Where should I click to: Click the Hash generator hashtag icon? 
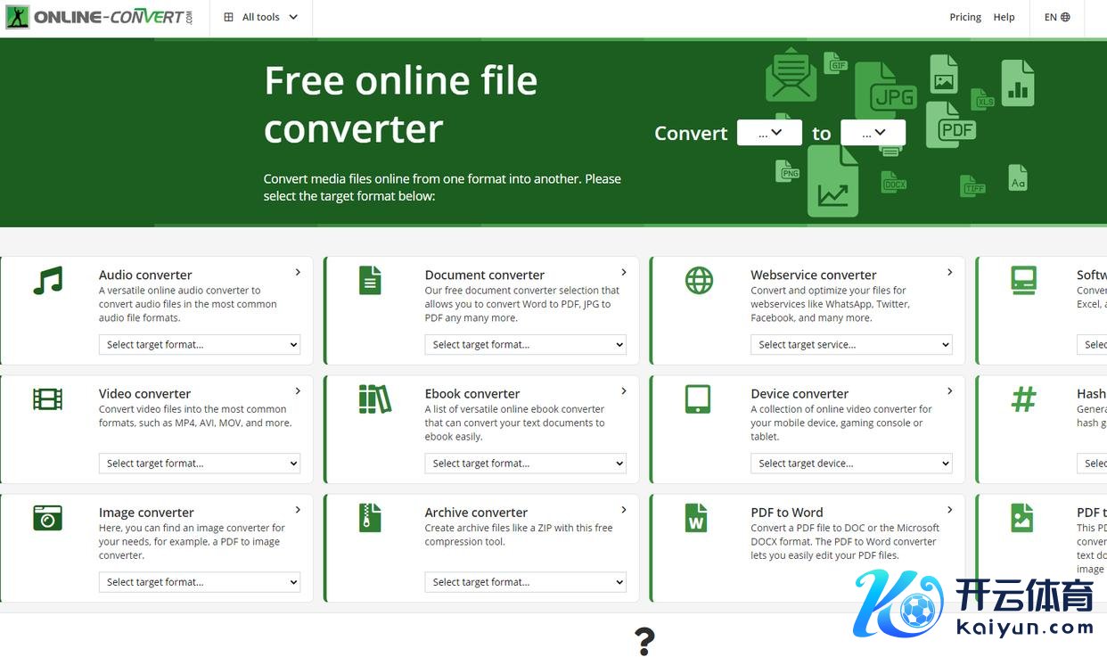click(1023, 398)
